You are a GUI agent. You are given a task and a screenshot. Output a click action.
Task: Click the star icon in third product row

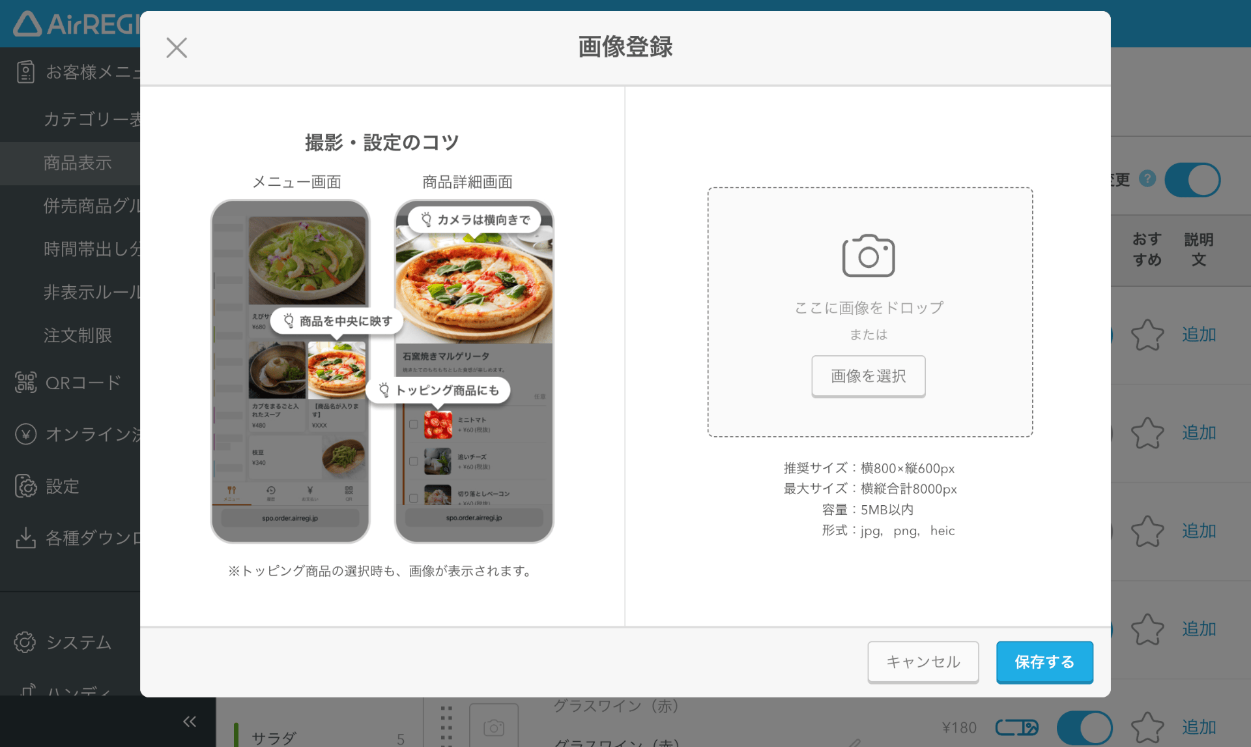pyautogui.click(x=1147, y=531)
